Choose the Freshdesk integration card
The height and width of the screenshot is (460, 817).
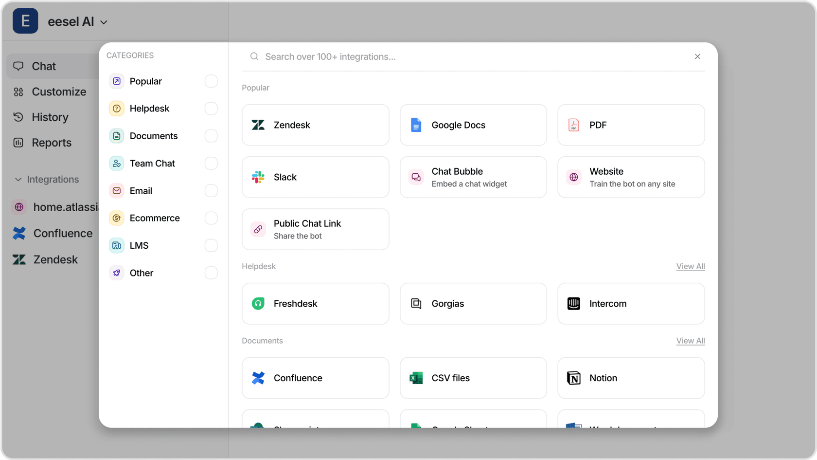(316, 304)
